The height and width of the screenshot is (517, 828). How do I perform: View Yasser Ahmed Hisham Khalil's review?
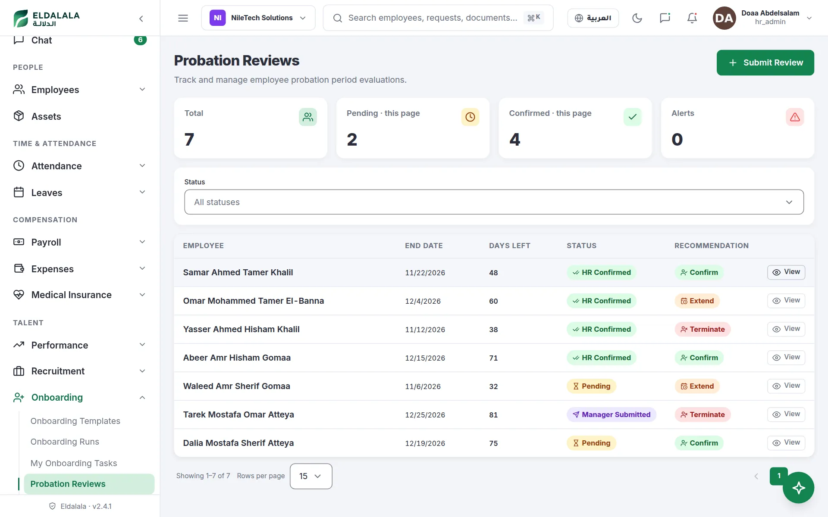coord(786,329)
